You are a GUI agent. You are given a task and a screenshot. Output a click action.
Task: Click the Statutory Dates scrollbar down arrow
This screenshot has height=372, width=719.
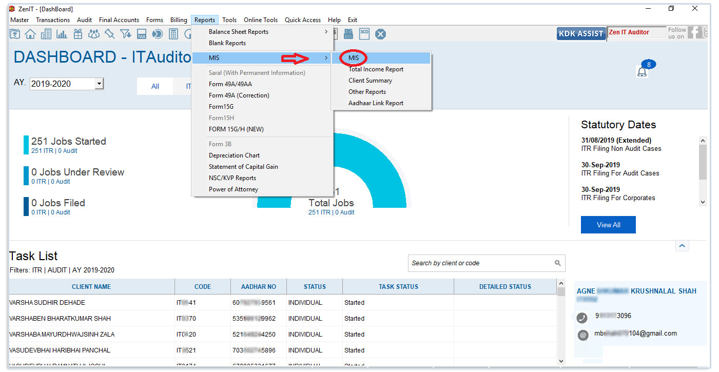[703, 202]
